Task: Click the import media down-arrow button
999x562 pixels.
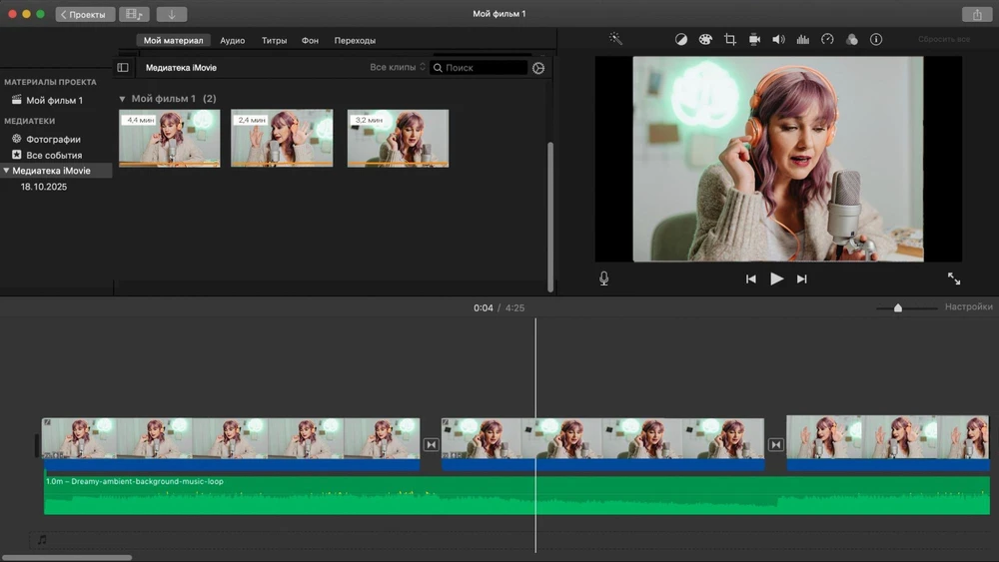Action: [x=172, y=14]
